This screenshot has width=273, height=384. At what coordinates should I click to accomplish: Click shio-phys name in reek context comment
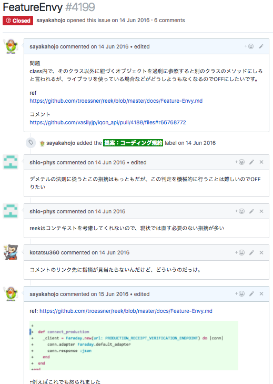42,211
